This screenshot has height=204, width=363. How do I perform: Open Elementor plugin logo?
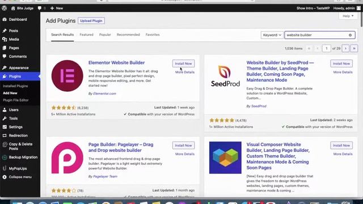click(x=67, y=76)
